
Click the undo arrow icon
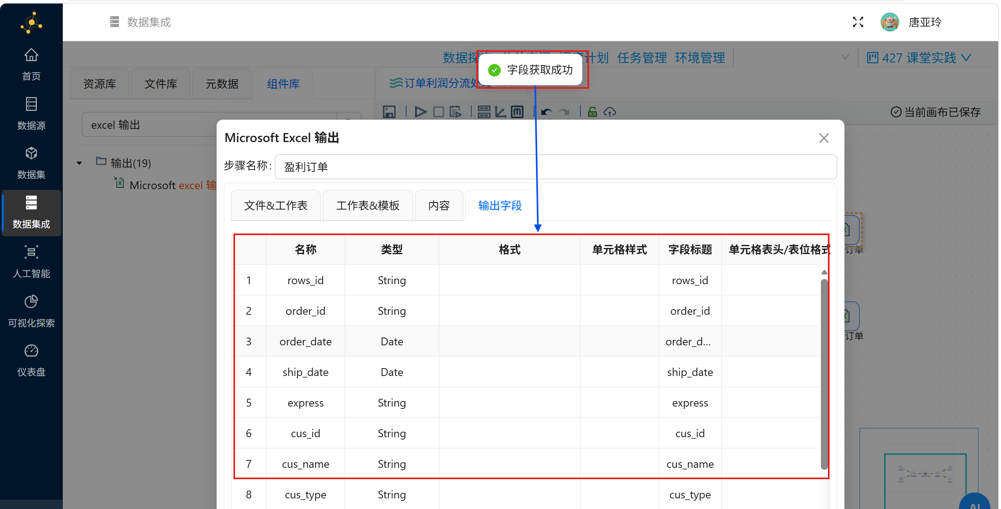[546, 113]
